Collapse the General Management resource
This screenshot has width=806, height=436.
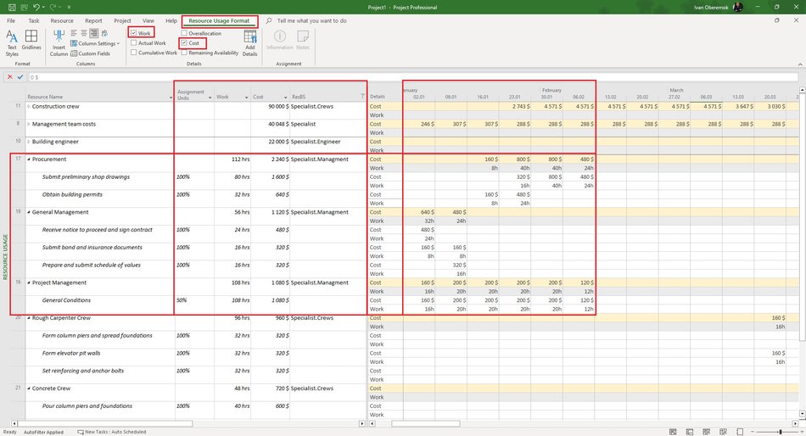(29, 212)
